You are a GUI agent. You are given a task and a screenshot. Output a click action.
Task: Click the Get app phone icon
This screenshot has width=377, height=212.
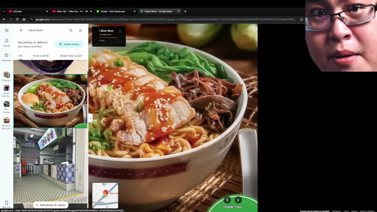6,203
